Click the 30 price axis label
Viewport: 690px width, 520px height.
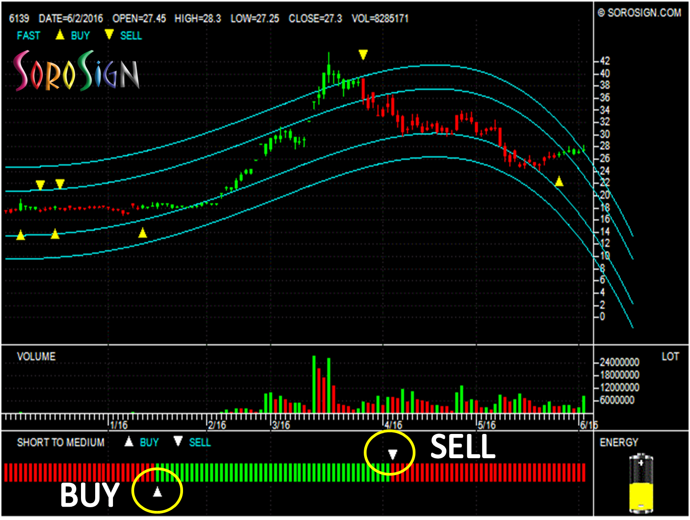coord(604,134)
